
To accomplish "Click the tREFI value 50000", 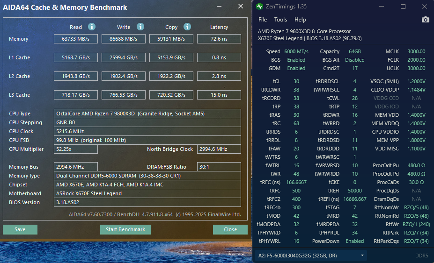I will click(x=354, y=191).
